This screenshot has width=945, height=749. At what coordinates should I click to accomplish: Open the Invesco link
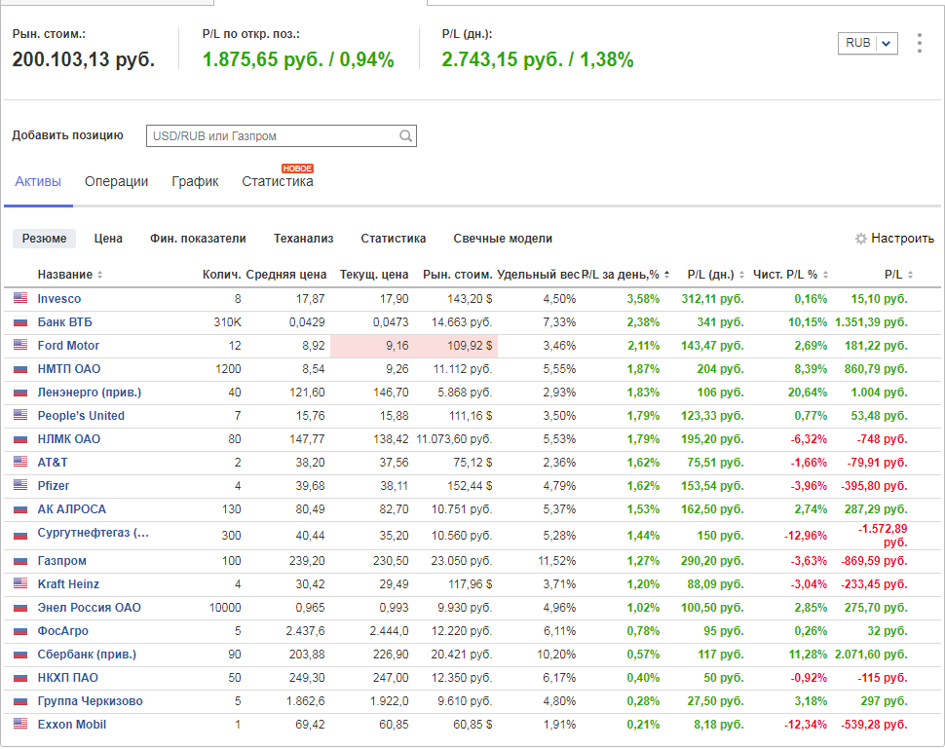[59, 299]
